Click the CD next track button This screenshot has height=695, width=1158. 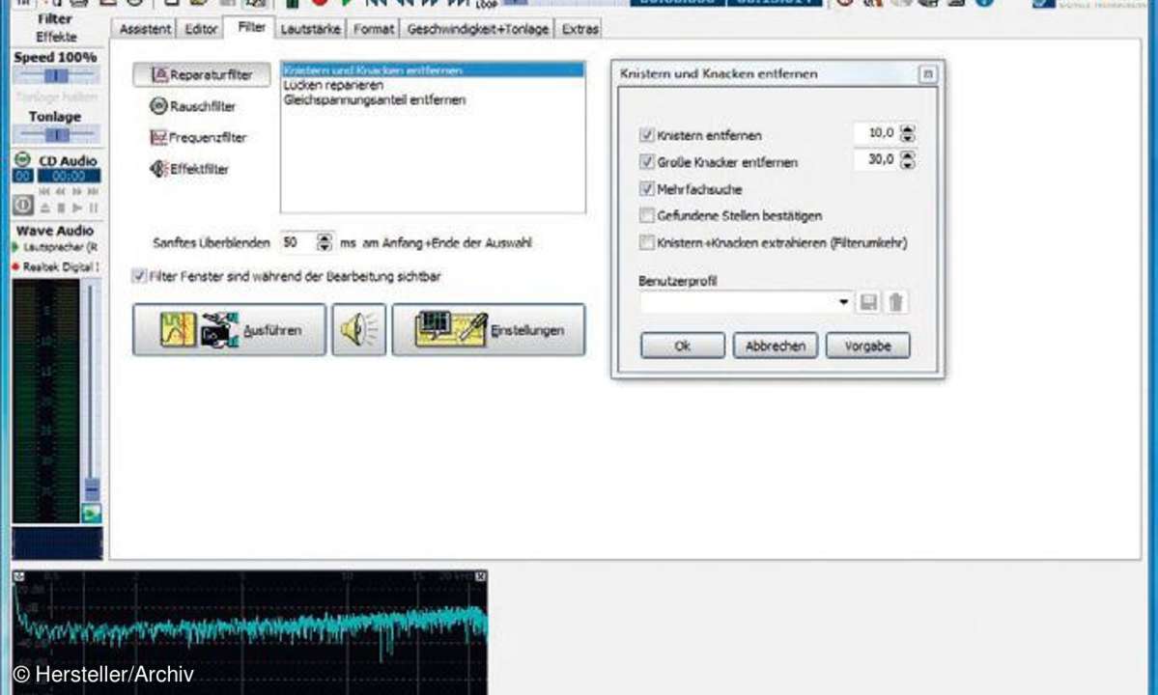point(93,192)
